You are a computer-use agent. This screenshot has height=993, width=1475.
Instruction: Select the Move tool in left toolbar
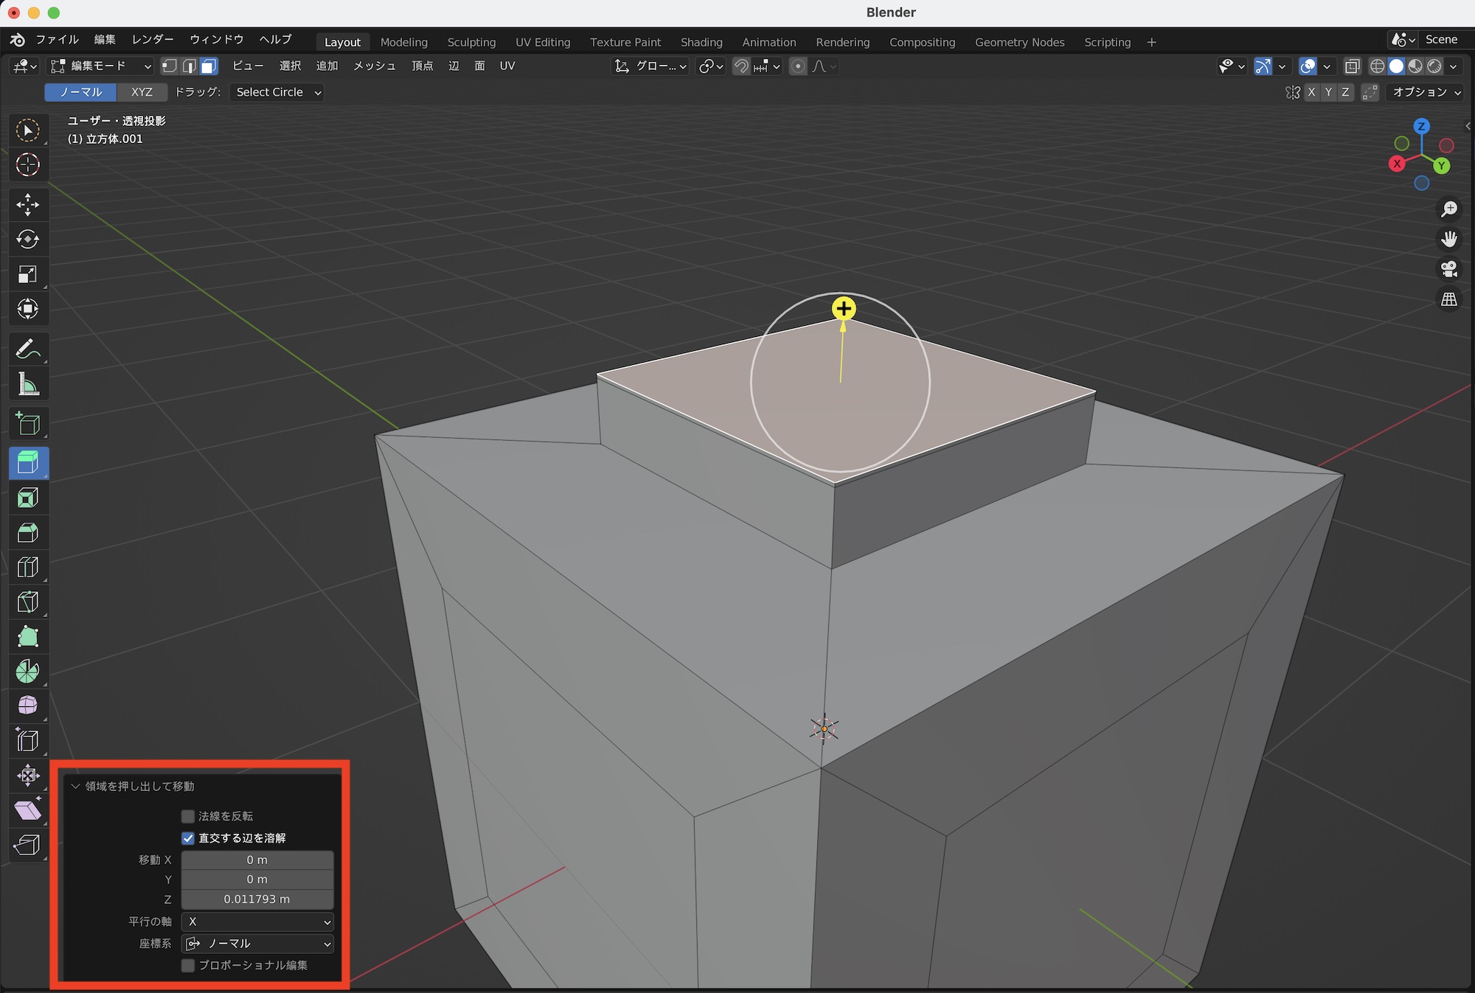[28, 204]
